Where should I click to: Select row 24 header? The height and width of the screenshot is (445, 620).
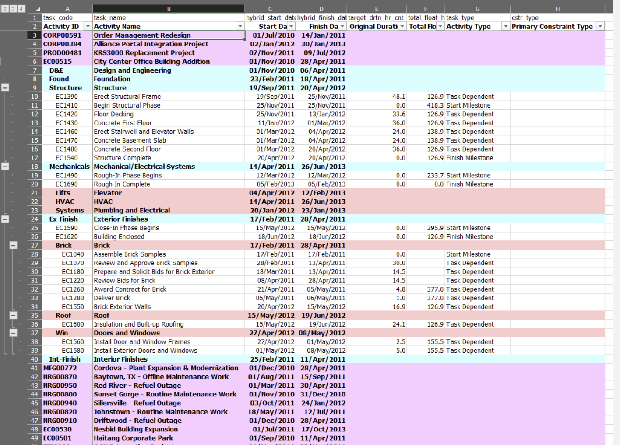(x=34, y=219)
